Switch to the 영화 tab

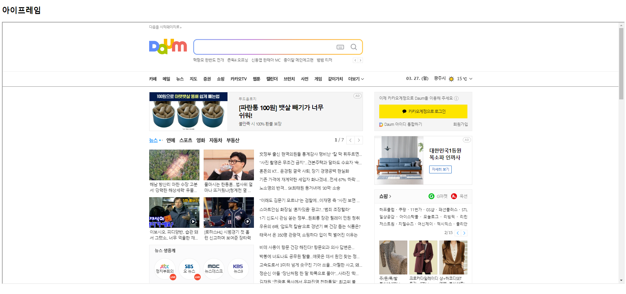[x=201, y=140]
